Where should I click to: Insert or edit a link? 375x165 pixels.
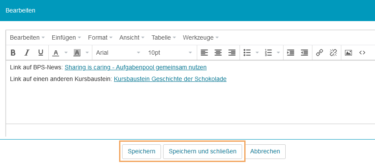(319, 53)
